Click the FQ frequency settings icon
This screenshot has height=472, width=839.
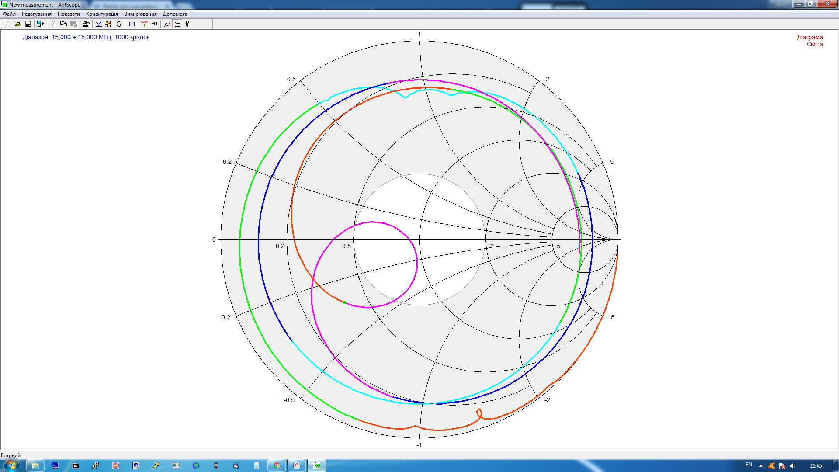[x=154, y=24]
